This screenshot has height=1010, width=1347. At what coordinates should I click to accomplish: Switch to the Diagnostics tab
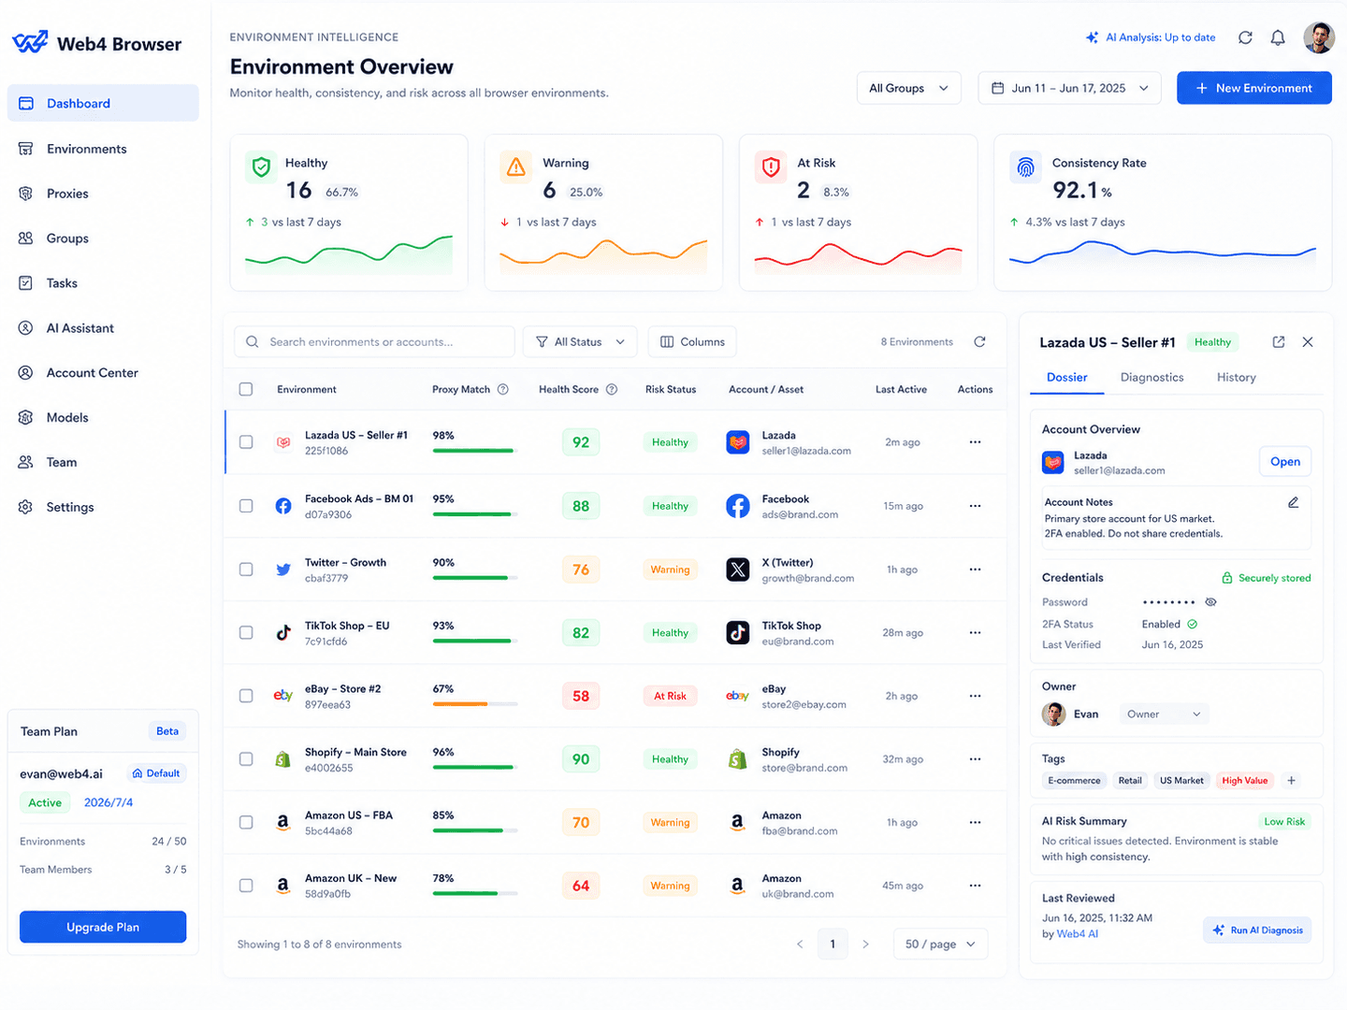1151,378
